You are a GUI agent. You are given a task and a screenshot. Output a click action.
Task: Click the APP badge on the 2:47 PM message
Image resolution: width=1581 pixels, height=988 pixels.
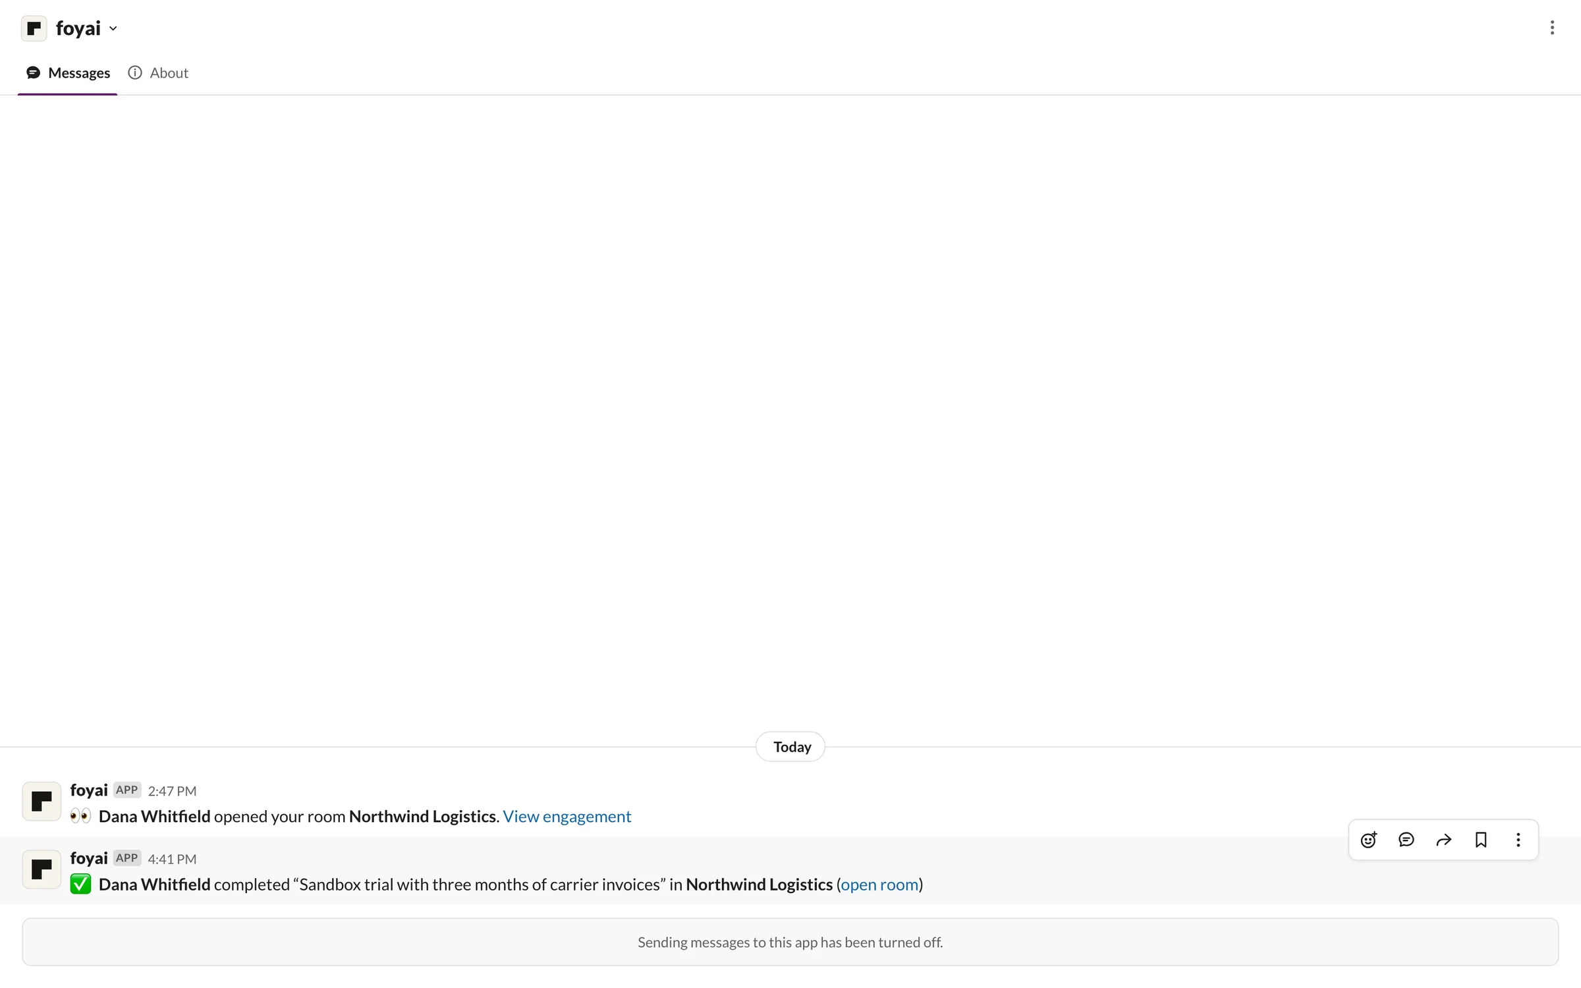[x=127, y=790]
